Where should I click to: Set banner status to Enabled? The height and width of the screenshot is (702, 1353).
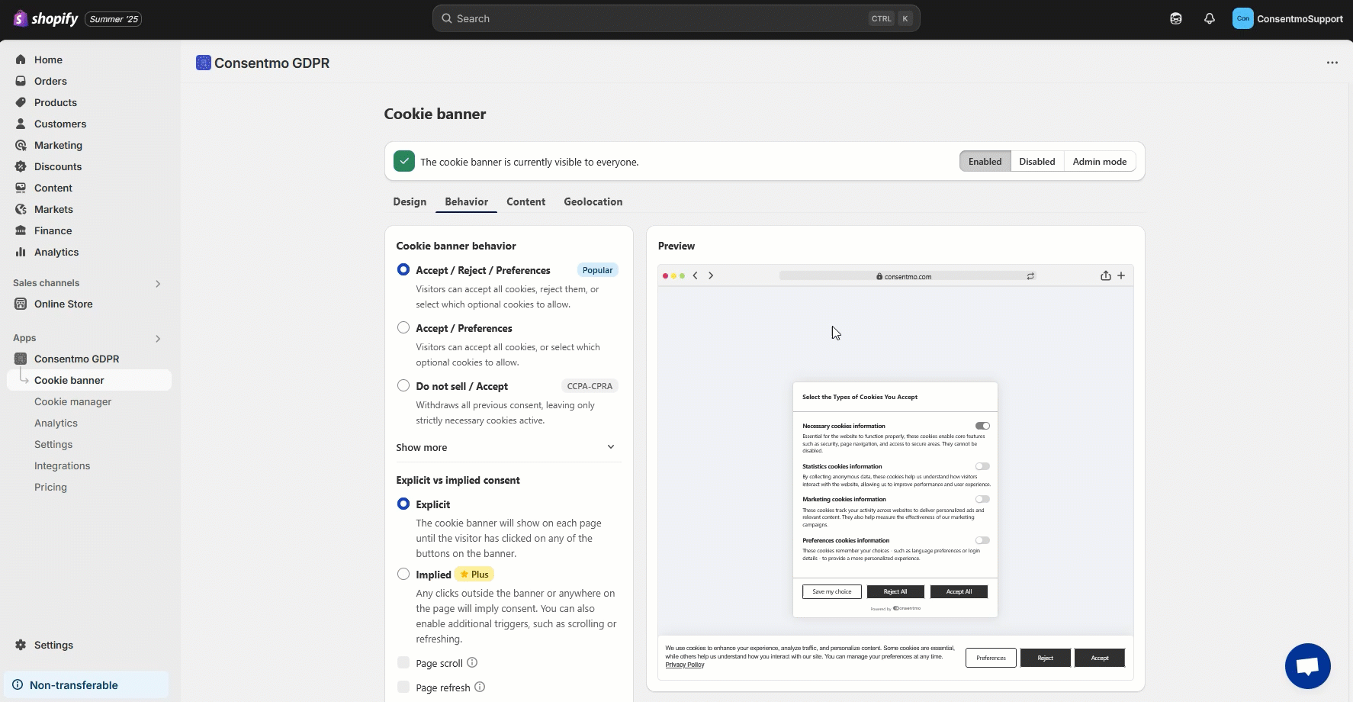[985, 161]
